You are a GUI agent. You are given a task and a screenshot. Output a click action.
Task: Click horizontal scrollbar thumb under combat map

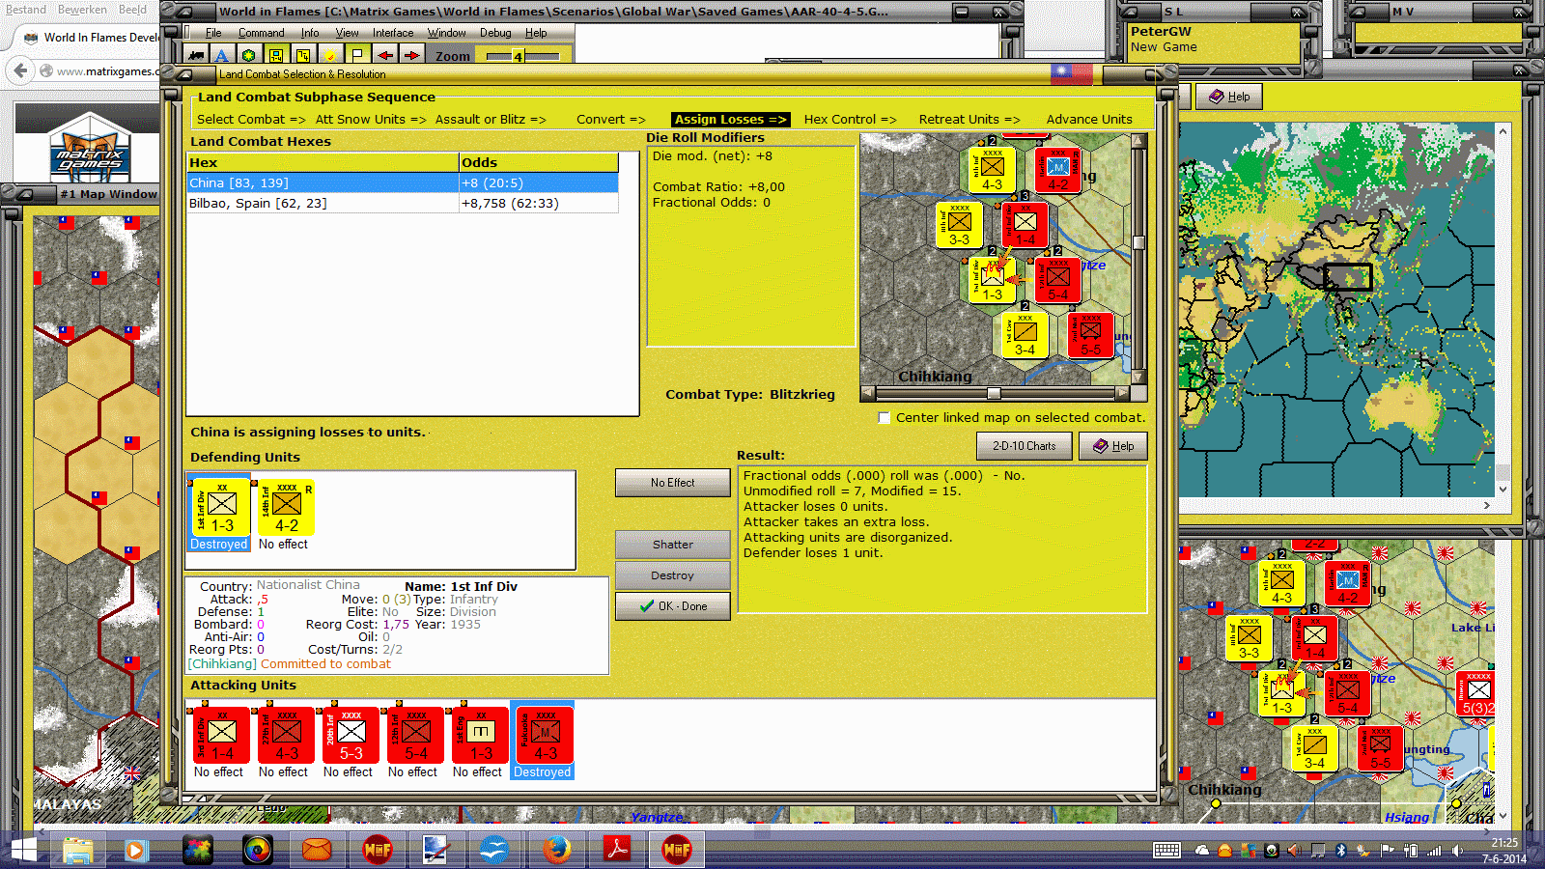coord(994,393)
